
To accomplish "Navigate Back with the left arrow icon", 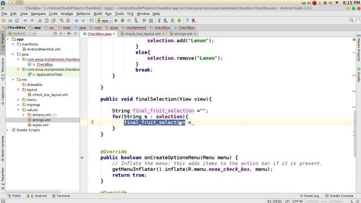I will pos(77,20).
